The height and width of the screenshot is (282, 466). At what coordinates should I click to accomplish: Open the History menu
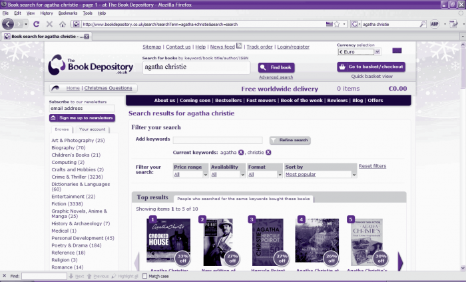(47, 13)
